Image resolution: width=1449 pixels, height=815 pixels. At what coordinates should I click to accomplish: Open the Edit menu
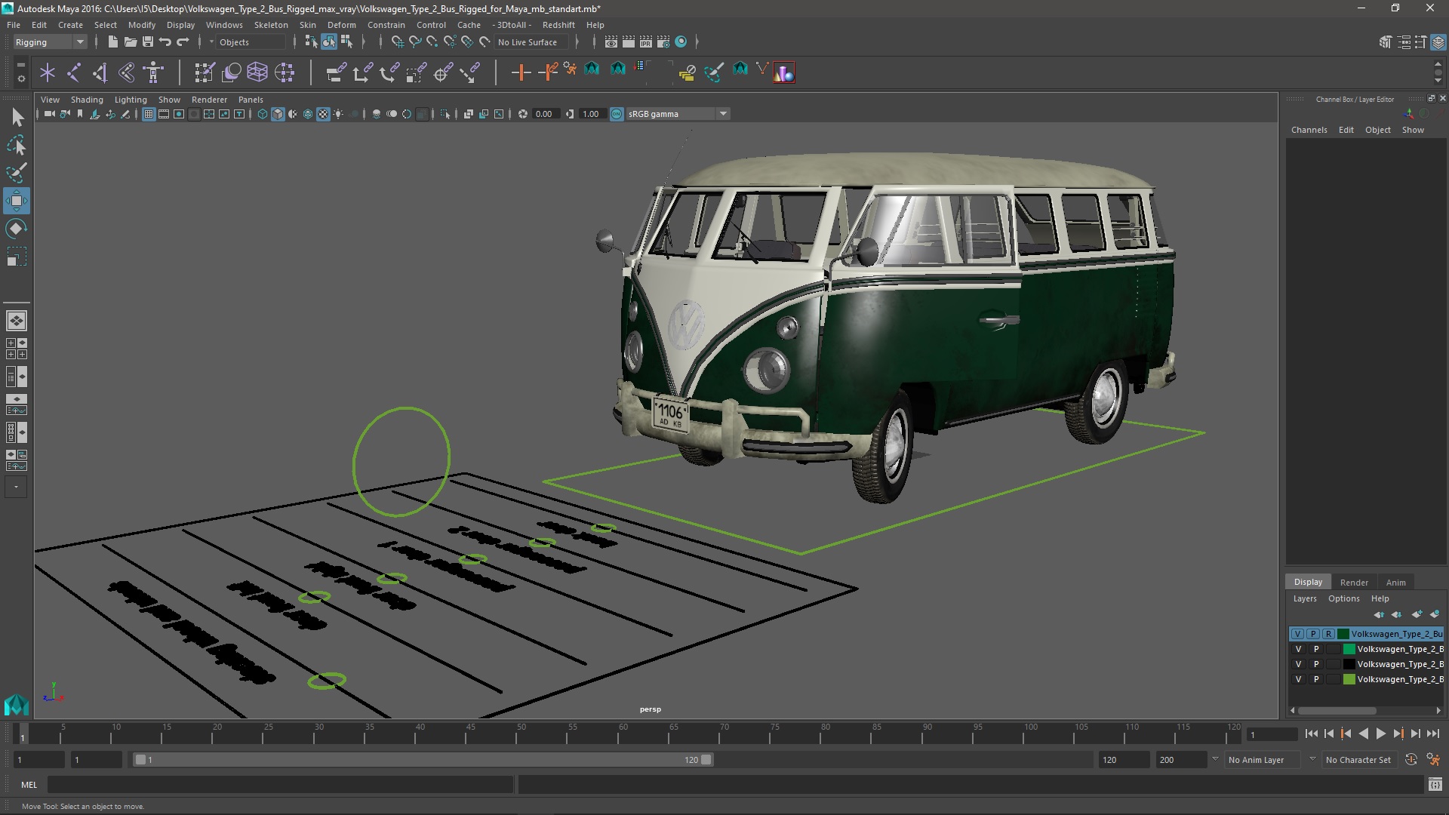coord(38,25)
